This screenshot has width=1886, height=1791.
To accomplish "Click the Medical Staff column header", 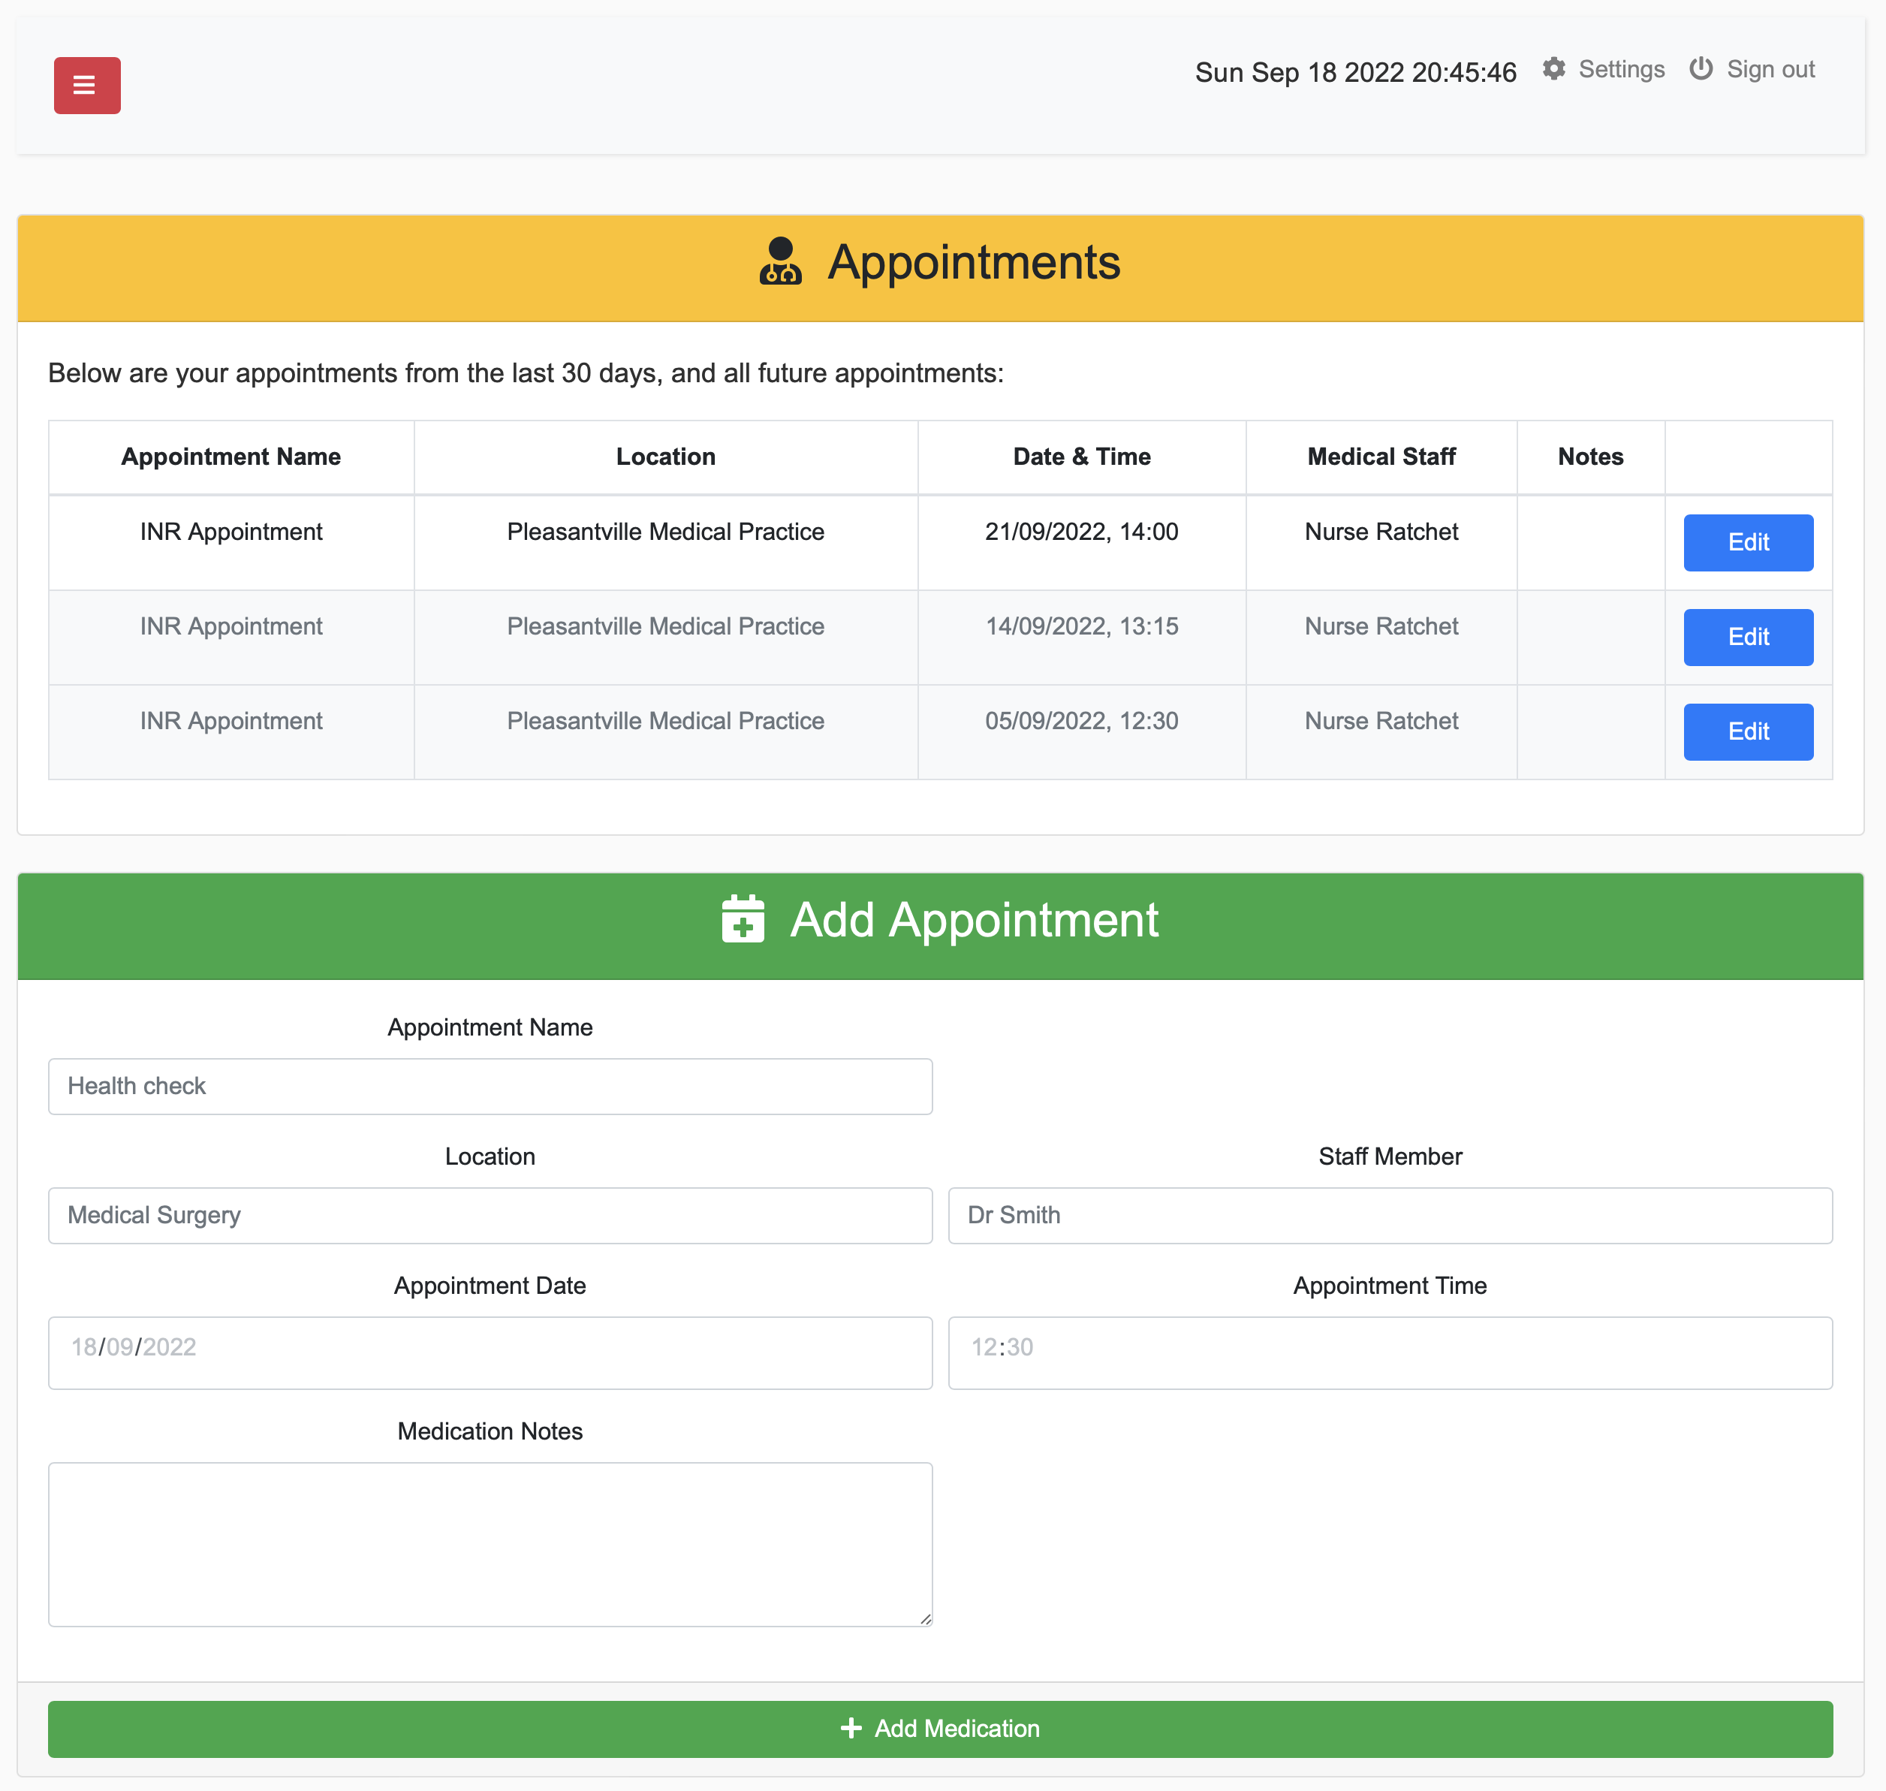I will click(1381, 457).
